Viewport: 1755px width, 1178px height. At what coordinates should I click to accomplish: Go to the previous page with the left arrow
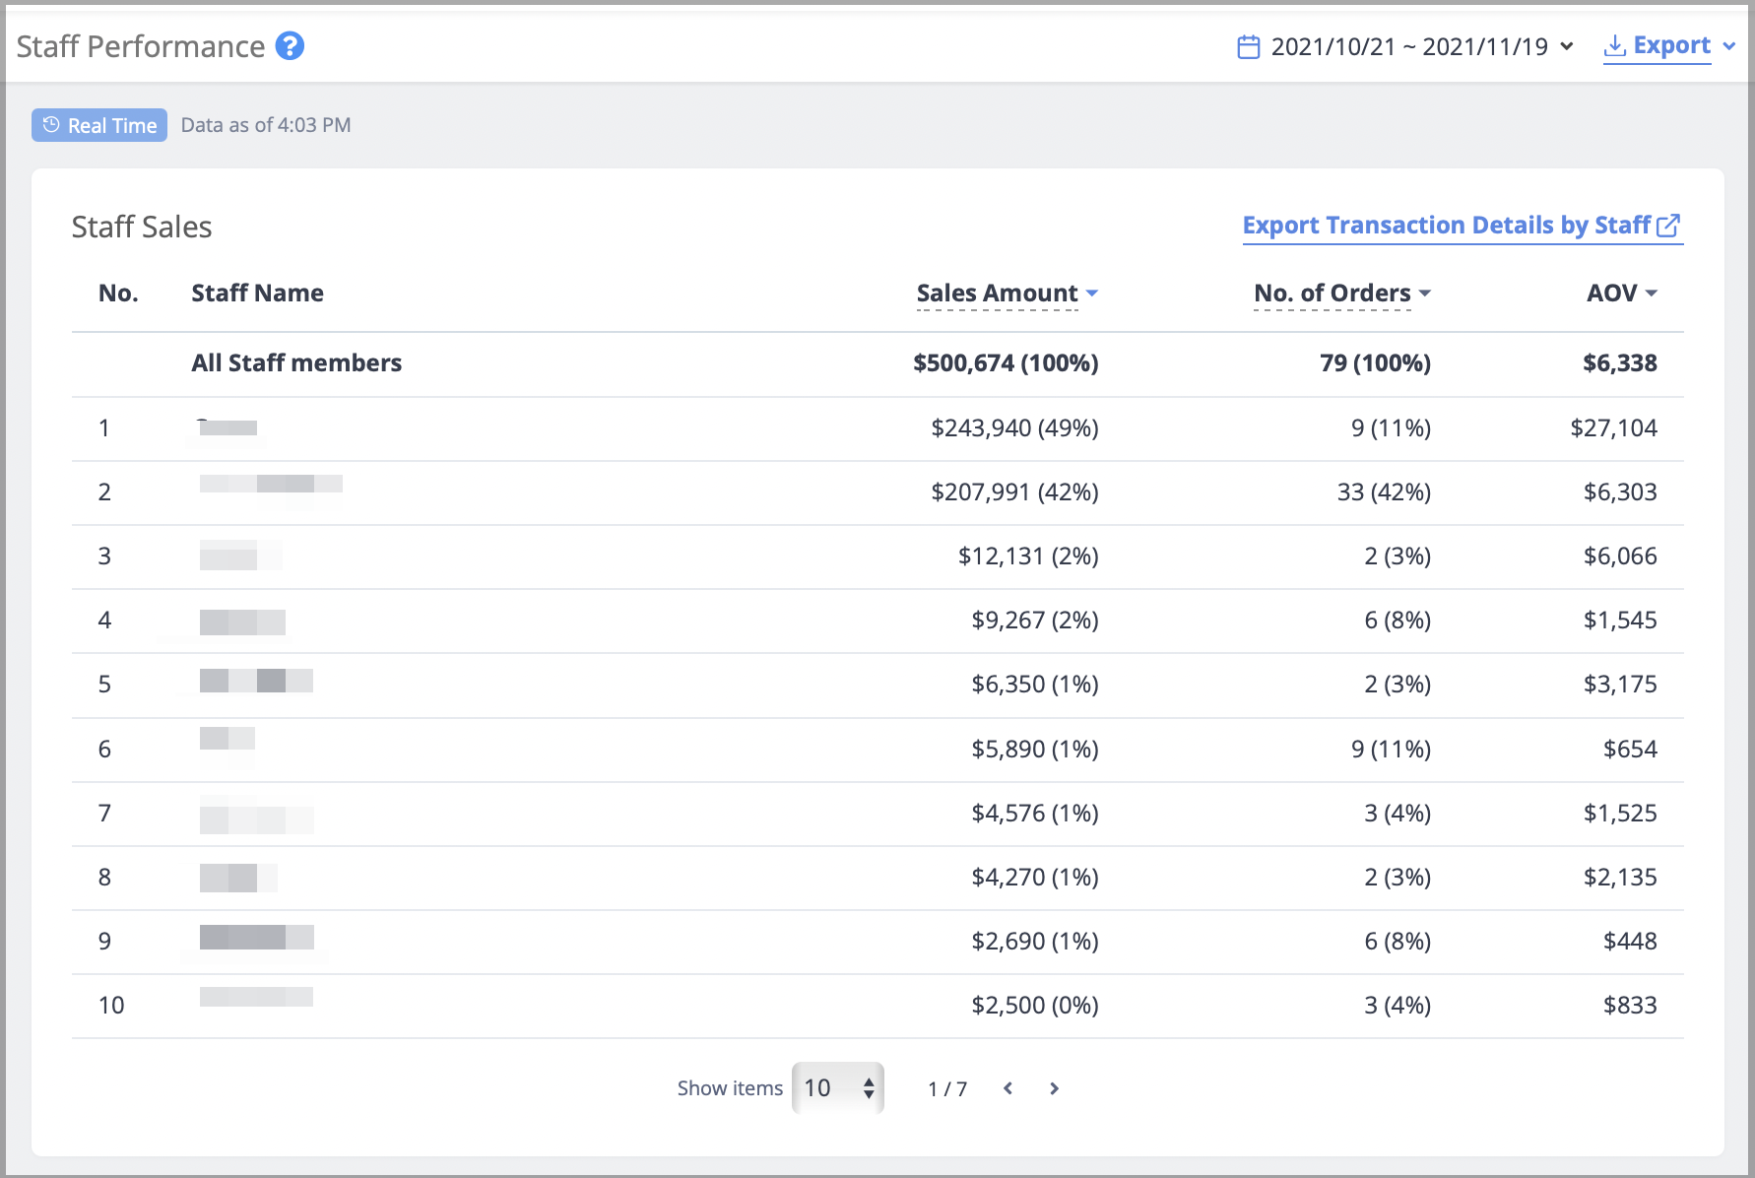click(1007, 1088)
